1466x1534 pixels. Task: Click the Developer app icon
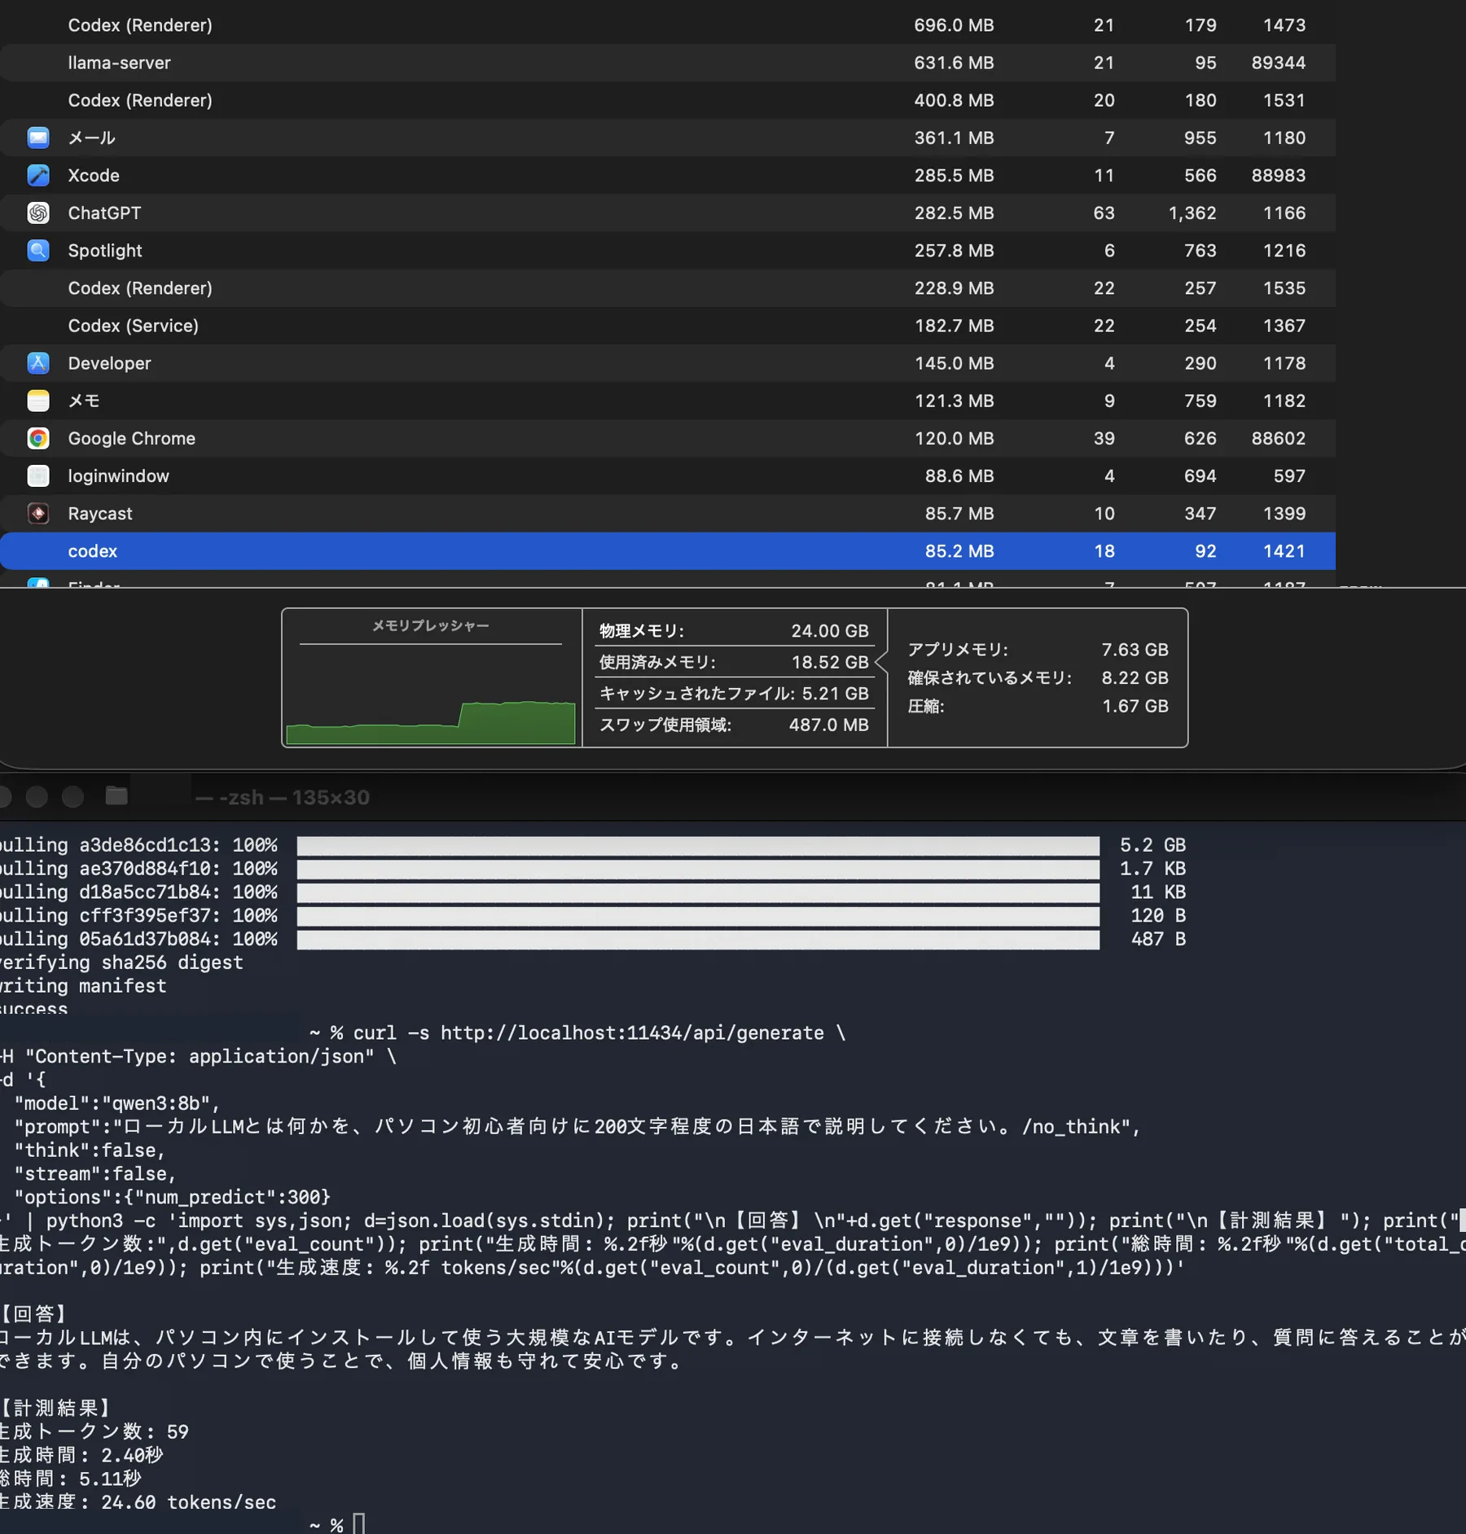click(38, 363)
